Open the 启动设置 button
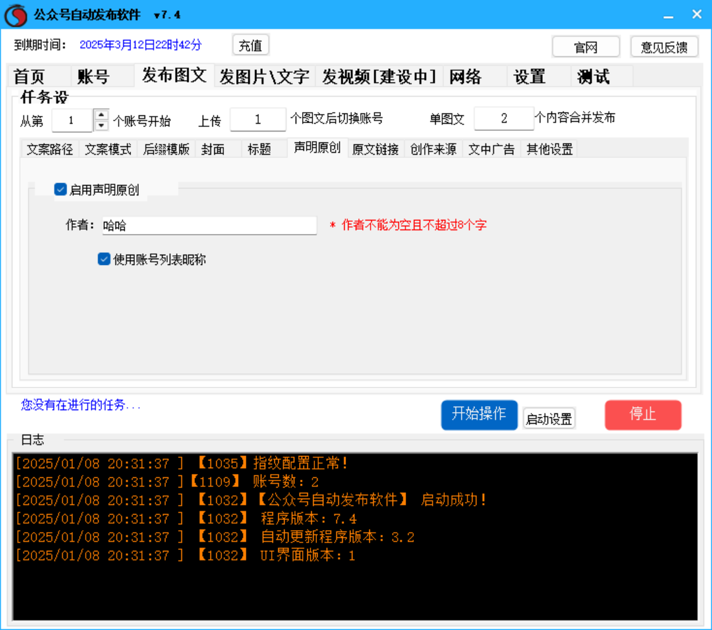The height and width of the screenshot is (630, 712). tap(549, 418)
